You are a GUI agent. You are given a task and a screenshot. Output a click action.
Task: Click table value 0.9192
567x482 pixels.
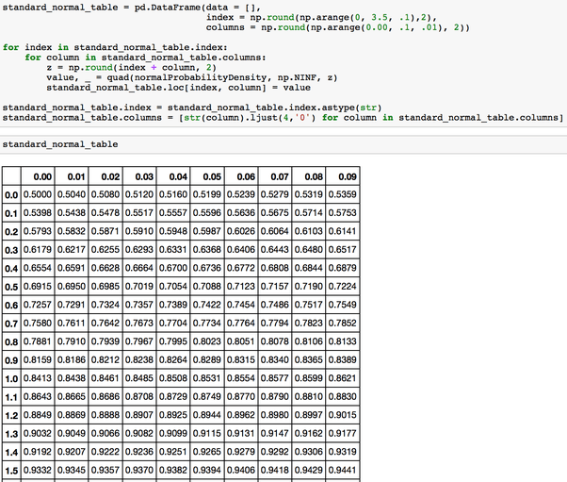(38, 452)
